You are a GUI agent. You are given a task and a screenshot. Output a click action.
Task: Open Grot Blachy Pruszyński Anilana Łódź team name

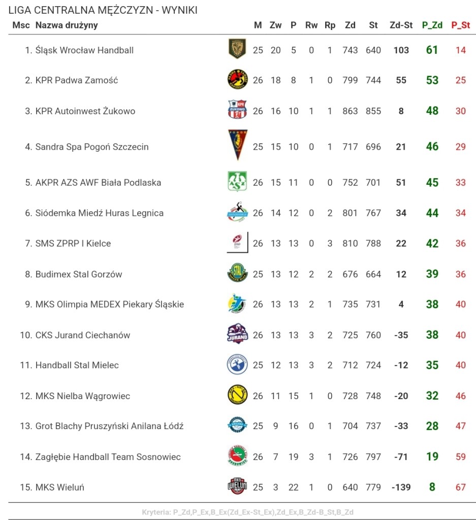point(109,426)
